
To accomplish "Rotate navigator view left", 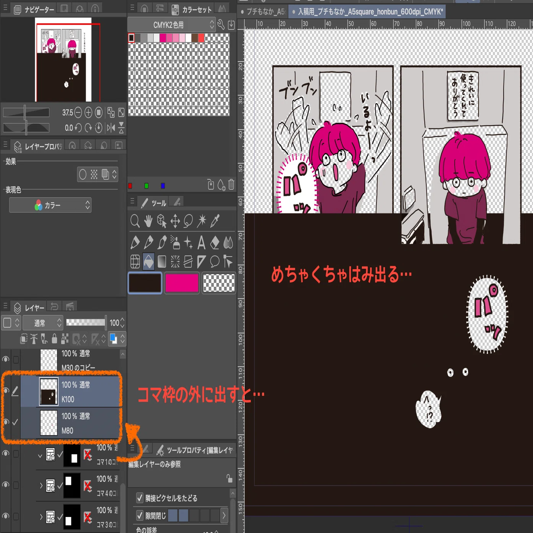I will [x=78, y=128].
